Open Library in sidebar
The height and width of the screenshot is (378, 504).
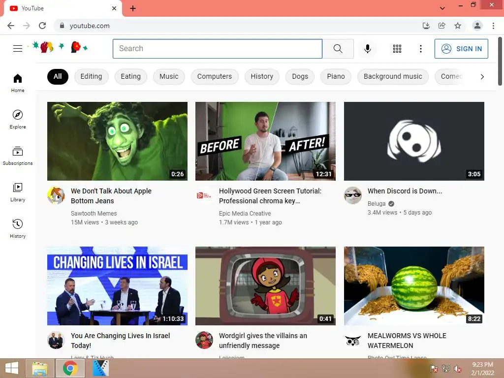point(18,192)
